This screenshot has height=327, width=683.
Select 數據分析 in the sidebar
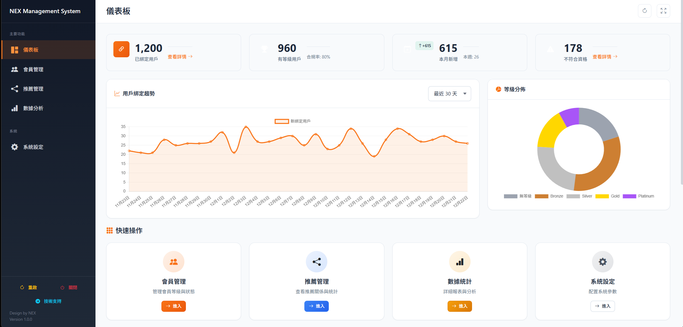point(33,108)
